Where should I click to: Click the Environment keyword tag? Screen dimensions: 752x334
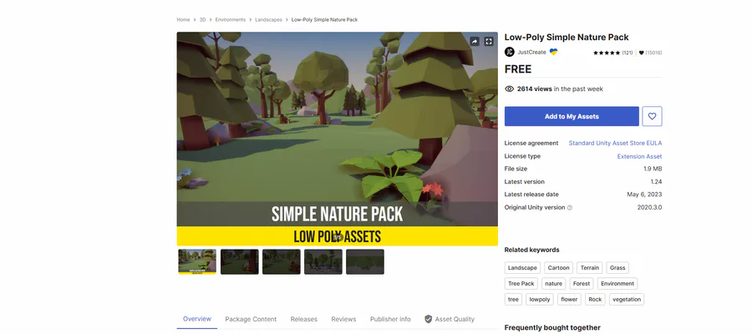point(617,284)
